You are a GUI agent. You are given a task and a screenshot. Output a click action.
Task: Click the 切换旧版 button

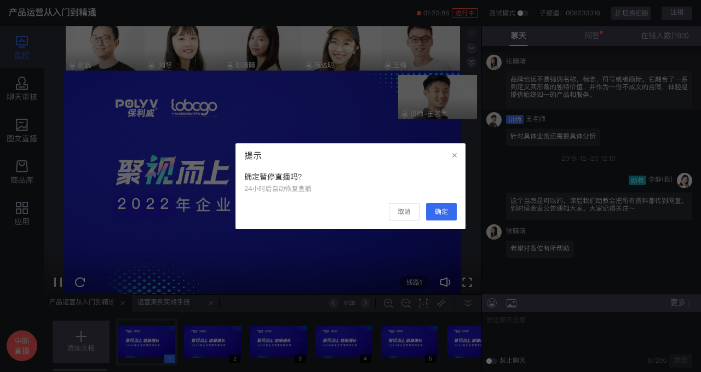630,13
